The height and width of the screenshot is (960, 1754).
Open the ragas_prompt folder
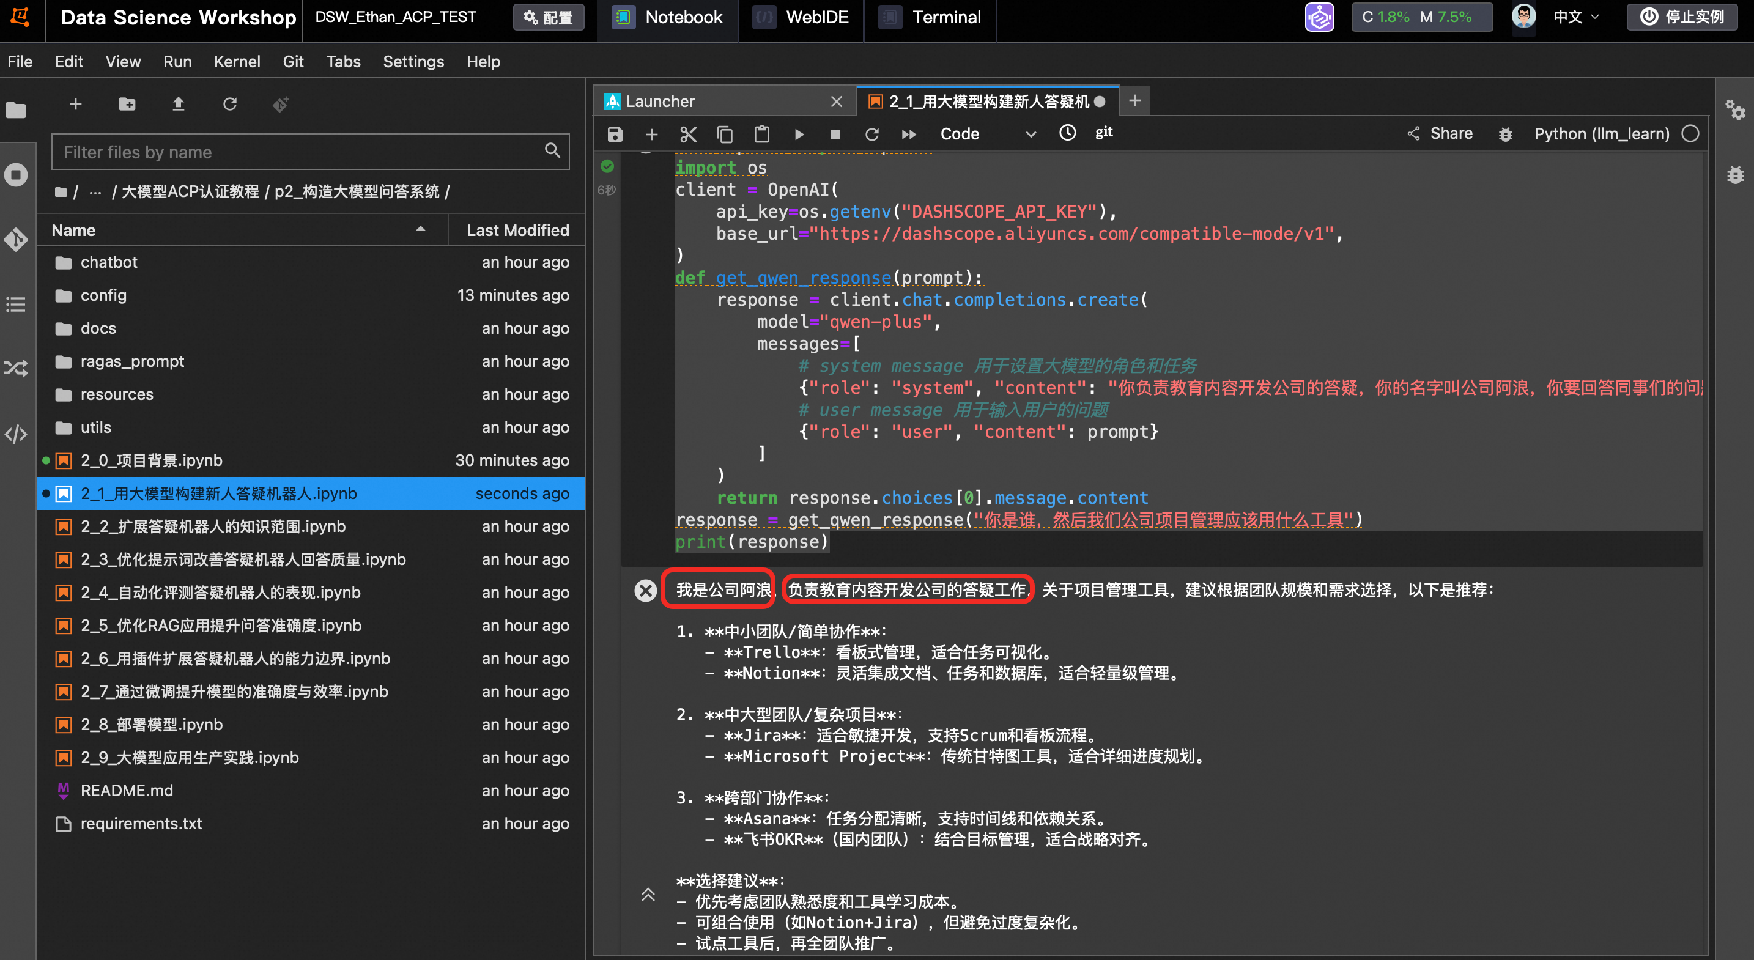tap(311, 361)
